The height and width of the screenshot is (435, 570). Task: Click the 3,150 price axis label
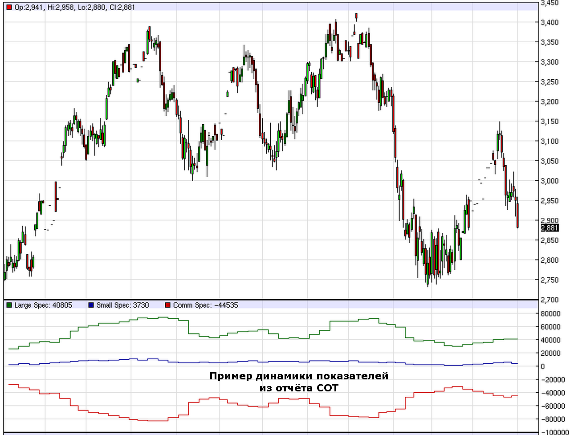coord(550,122)
